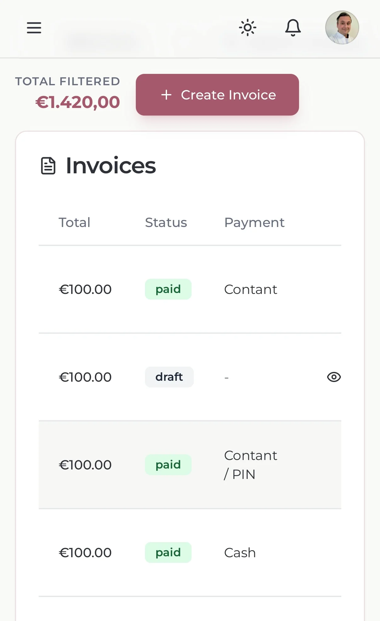
Task: Open the hamburger navigation menu
Action: 34,28
